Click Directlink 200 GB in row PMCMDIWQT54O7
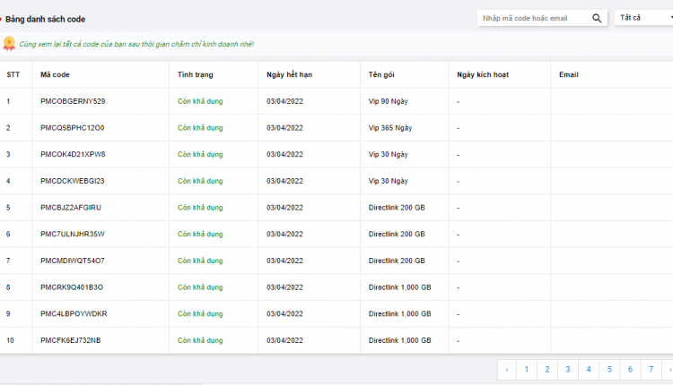The image size is (673, 385). click(x=397, y=261)
